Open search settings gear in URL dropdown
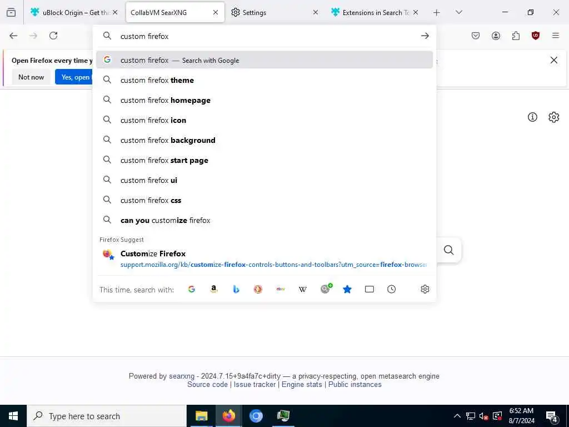The height and width of the screenshot is (427, 569). (x=425, y=289)
